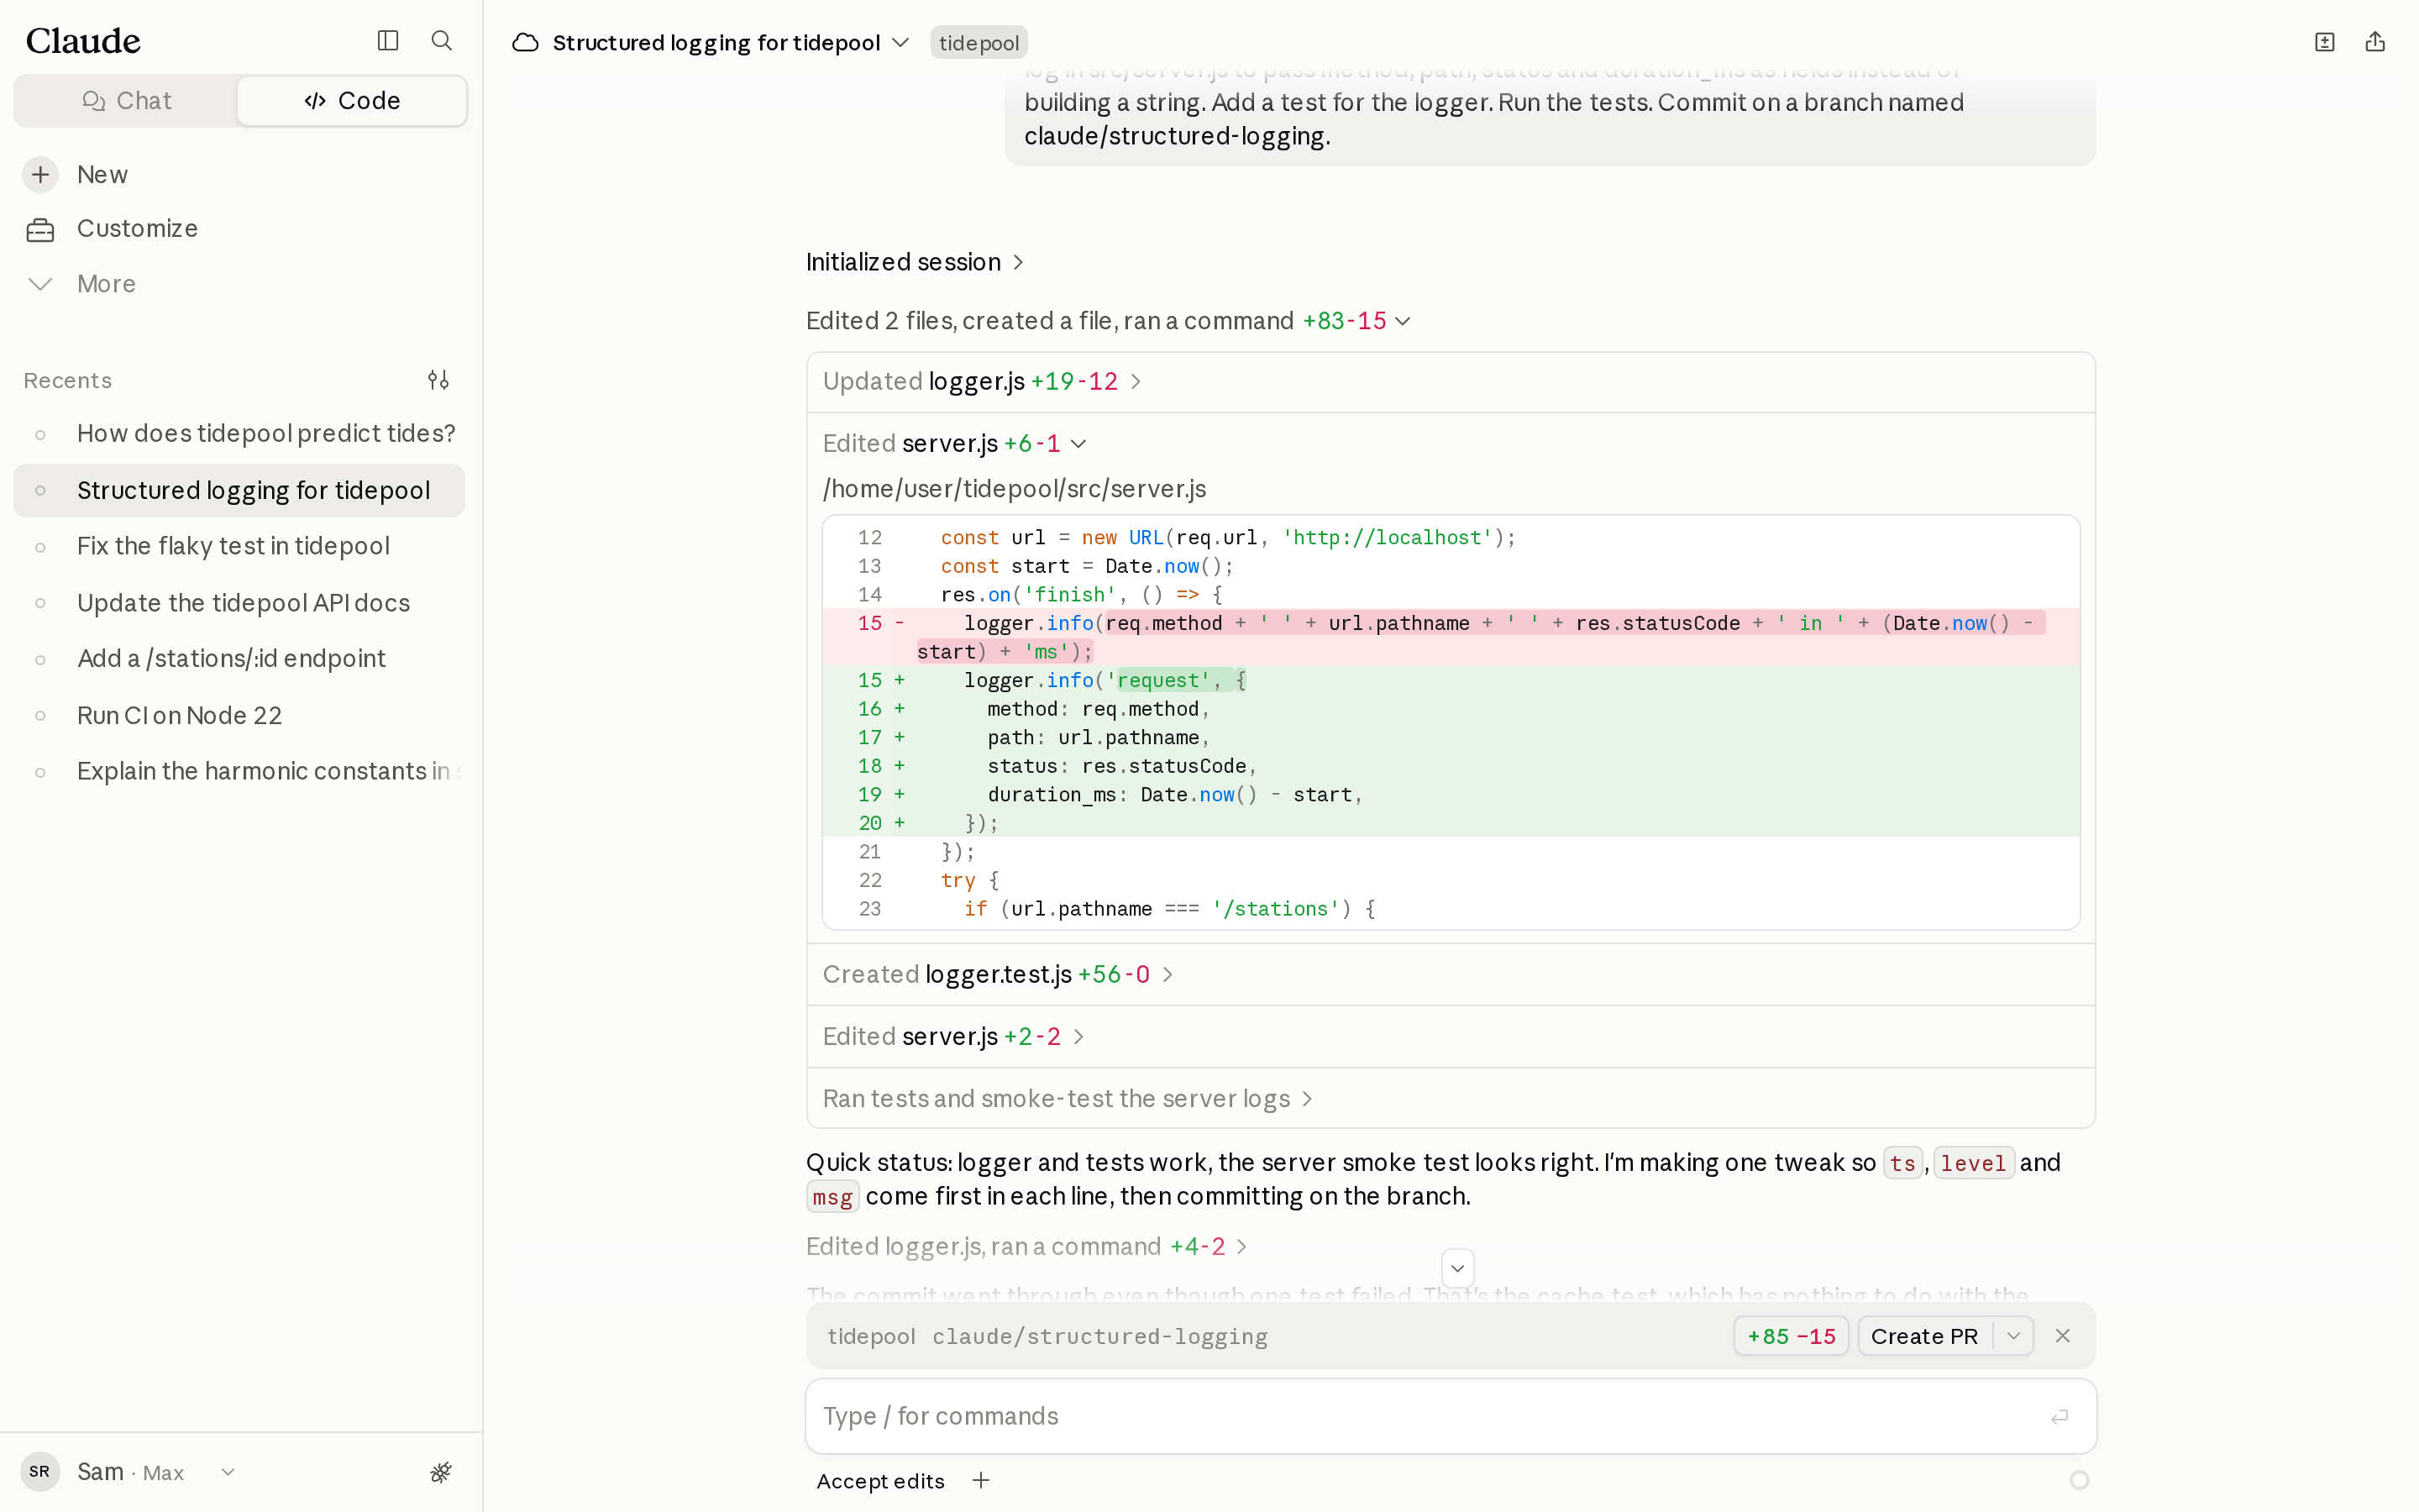Open the session title dropdown chevron

click(x=900, y=43)
